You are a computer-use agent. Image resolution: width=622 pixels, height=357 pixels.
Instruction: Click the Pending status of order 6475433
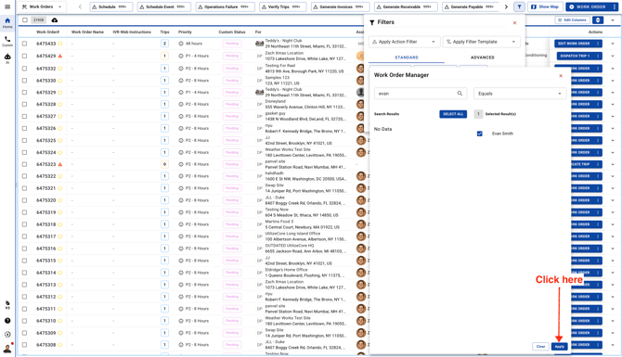(232, 44)
